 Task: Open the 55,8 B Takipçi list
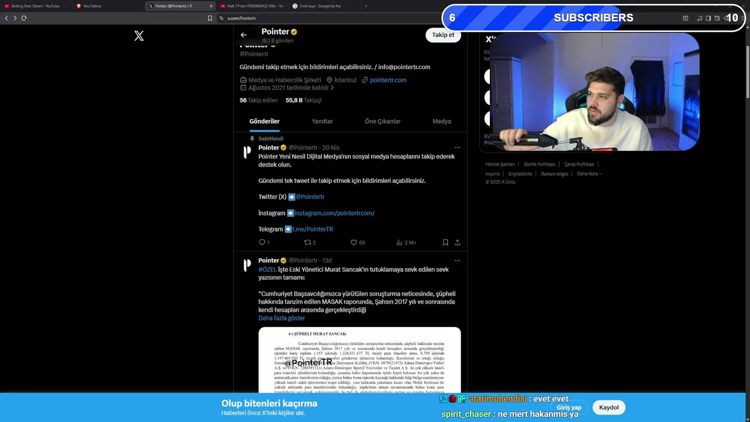click(304, 100)
